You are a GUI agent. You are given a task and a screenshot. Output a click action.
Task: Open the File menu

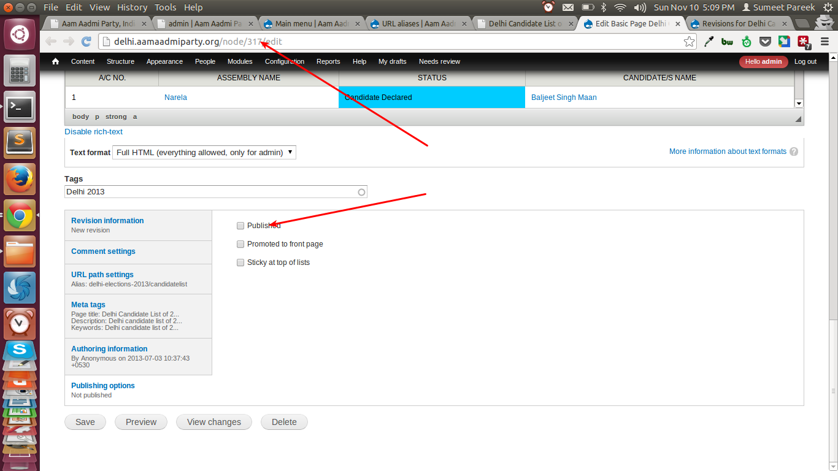[x=51, y=7]
